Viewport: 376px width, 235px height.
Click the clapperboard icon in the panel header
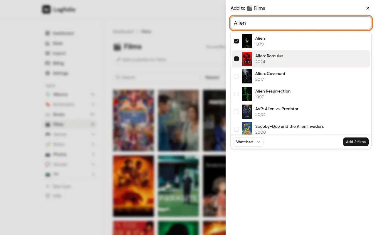pos(250,8)
